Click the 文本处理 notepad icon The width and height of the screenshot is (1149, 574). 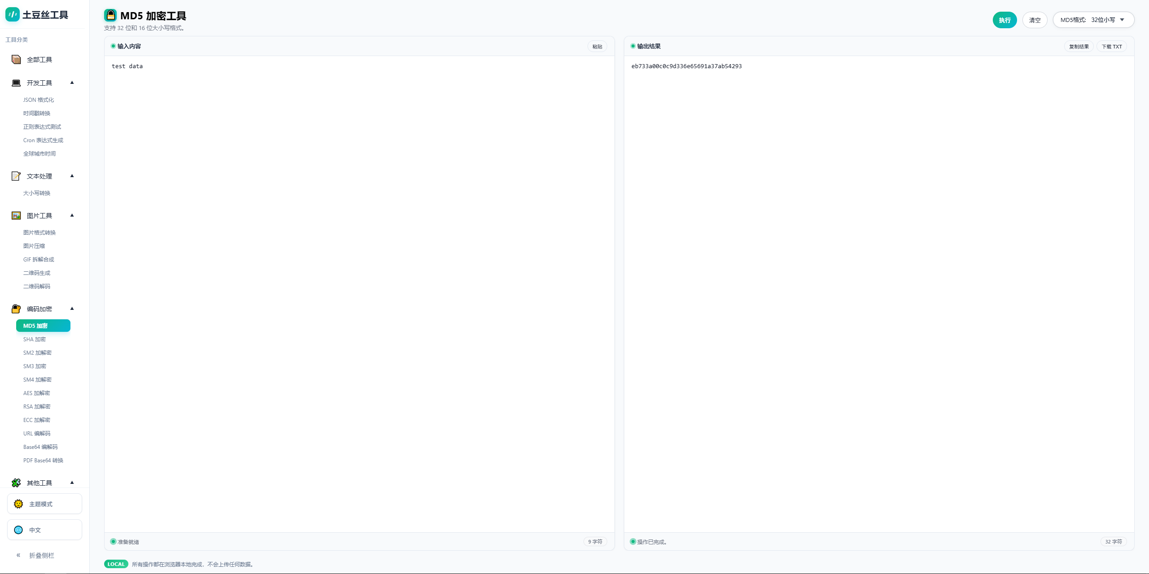click(16, 176)
